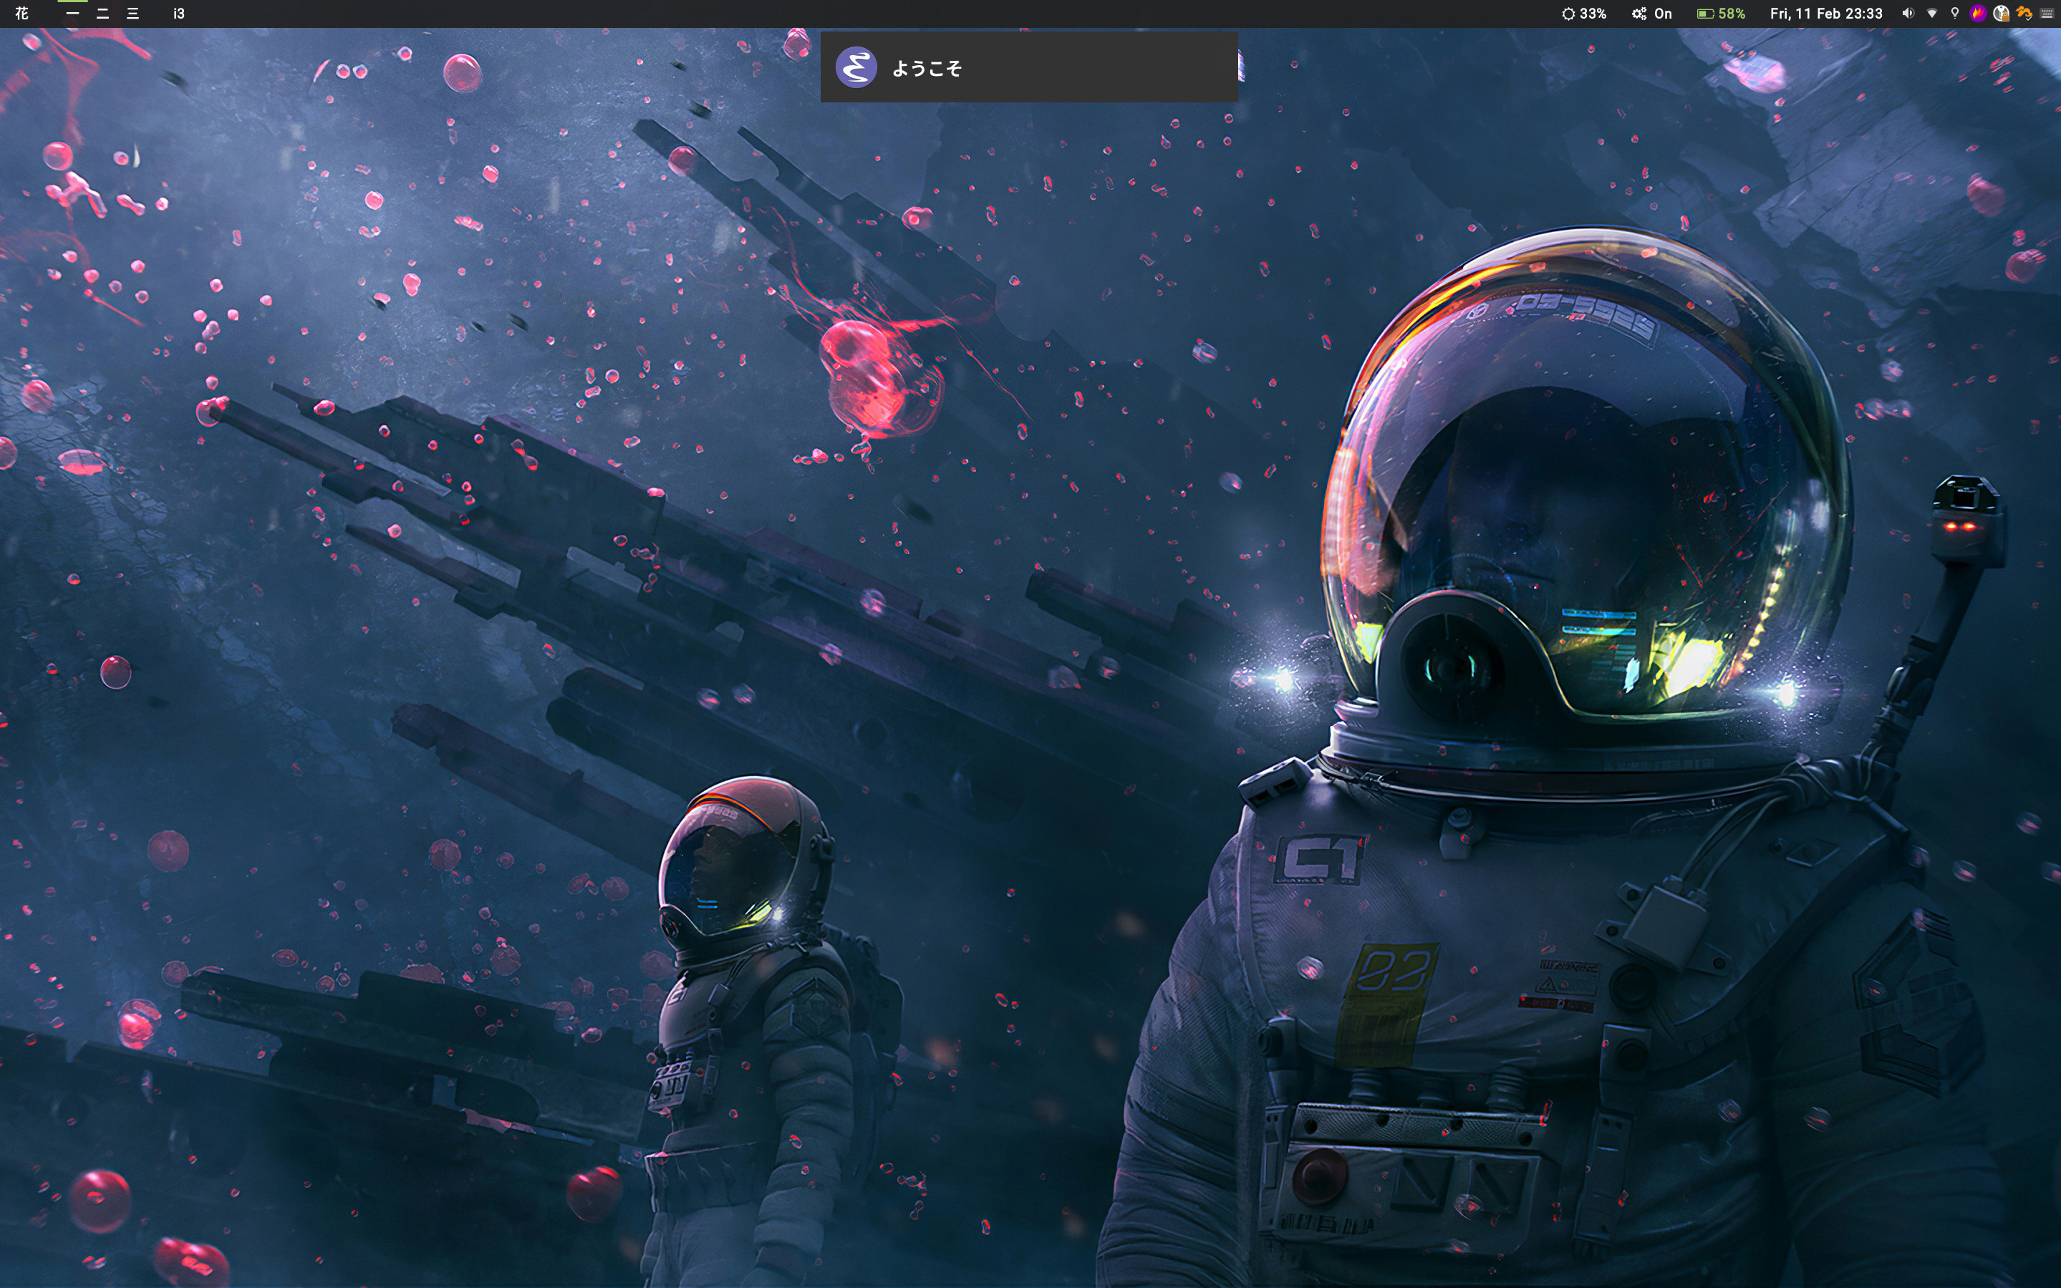Viewport: 2061px width, 1288px height.
Task: Switch to workspace 二
Action: 102,14
